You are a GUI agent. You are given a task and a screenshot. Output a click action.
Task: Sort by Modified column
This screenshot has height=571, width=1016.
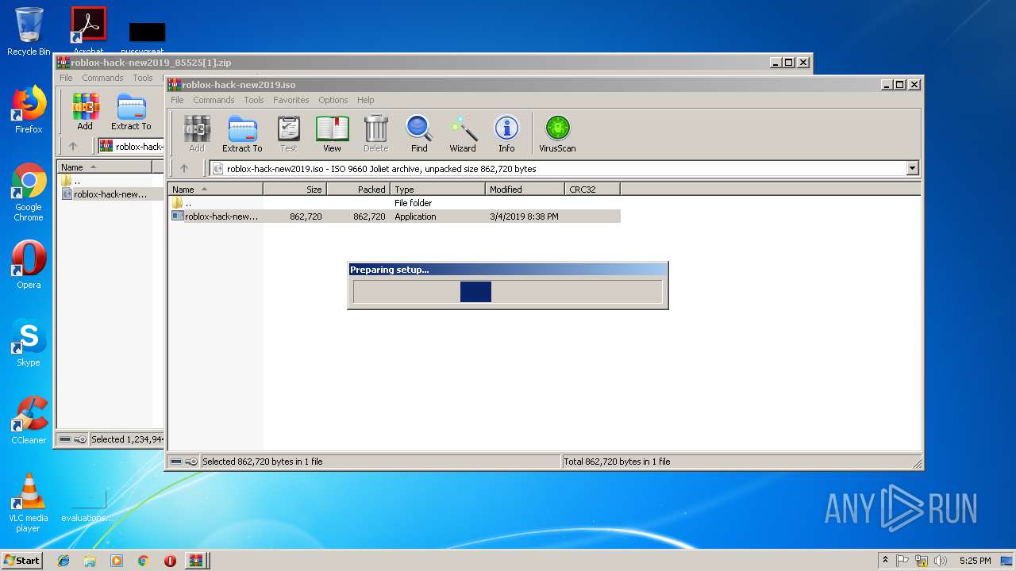[x=525, y=190]
